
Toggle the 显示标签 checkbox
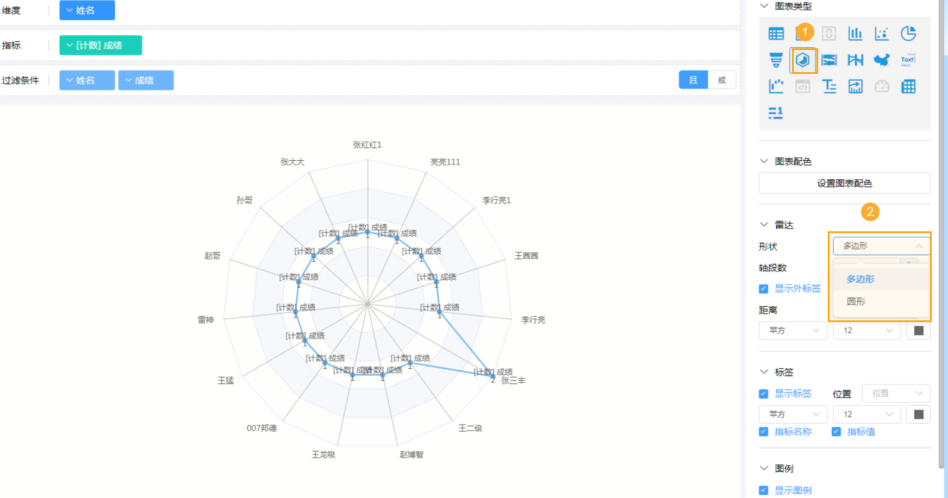(764, 394)
